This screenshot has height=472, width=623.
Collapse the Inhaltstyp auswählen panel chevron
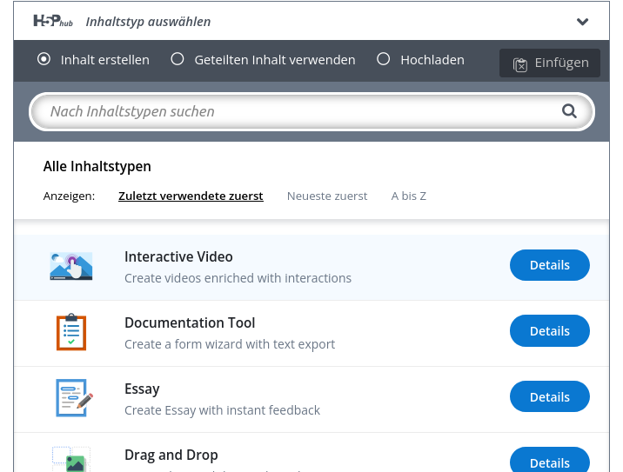click(583, 22)
